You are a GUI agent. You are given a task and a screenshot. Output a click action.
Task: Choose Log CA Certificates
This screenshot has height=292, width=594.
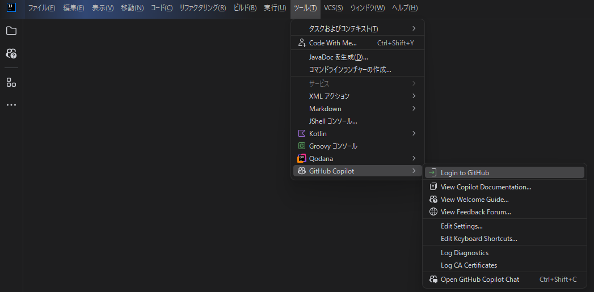[504, 265]
